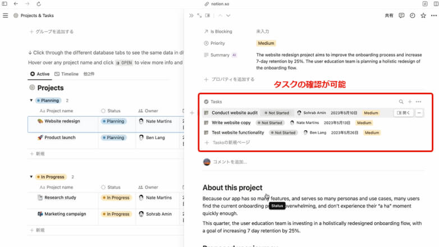This screenshot has height=247, width=439.
Task: Open the hamburger sidebar menu
Action: (5, 16)
